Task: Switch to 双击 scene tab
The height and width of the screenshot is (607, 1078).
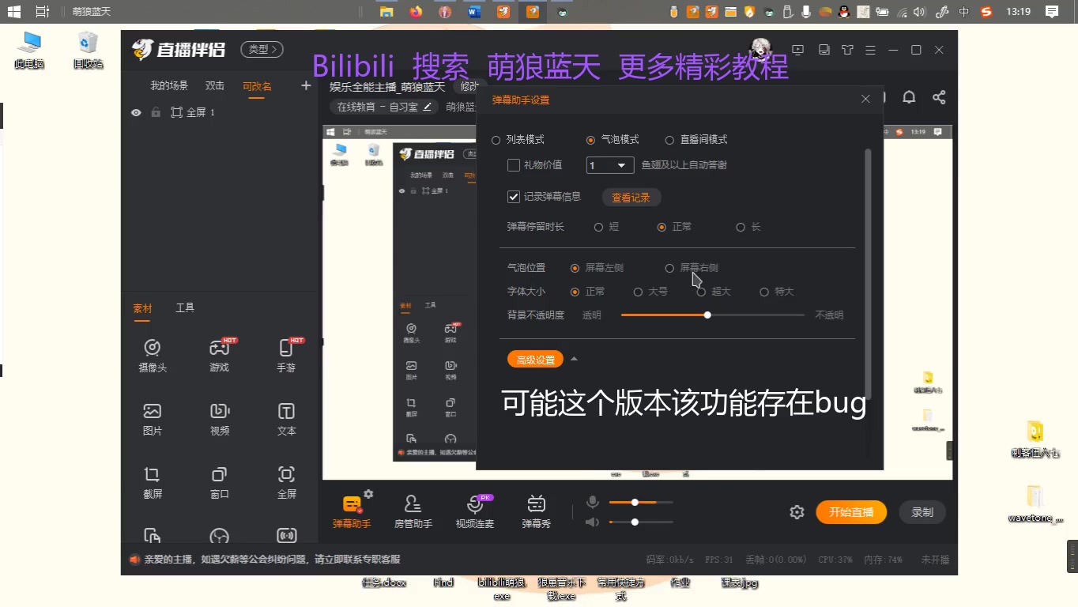Action: pyautogui.click(x=215, y=85)
